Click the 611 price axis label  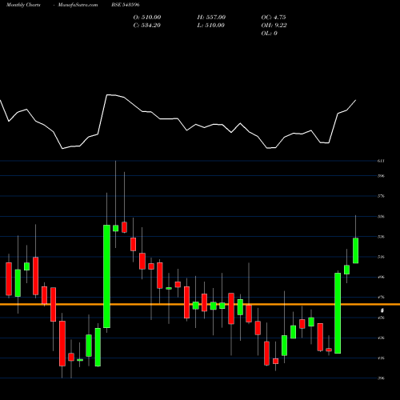(x=381, y=161)
